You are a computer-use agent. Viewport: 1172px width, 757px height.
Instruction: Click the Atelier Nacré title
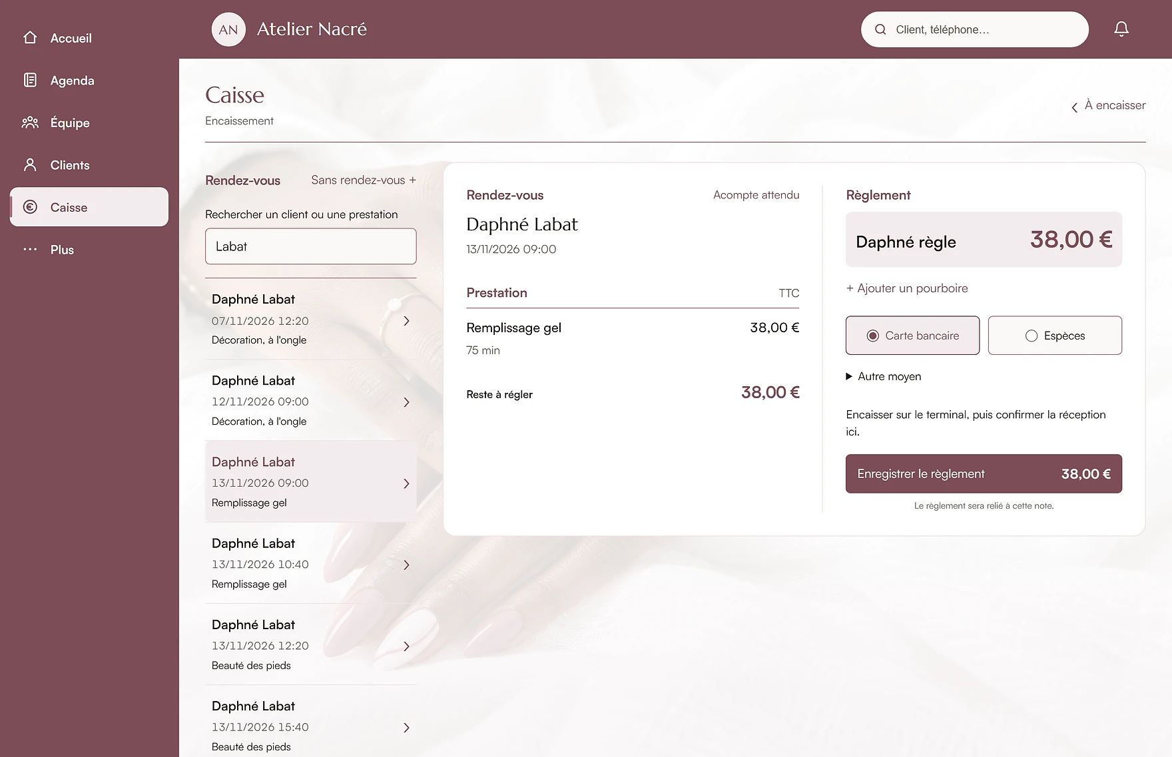tap(312, 29)
